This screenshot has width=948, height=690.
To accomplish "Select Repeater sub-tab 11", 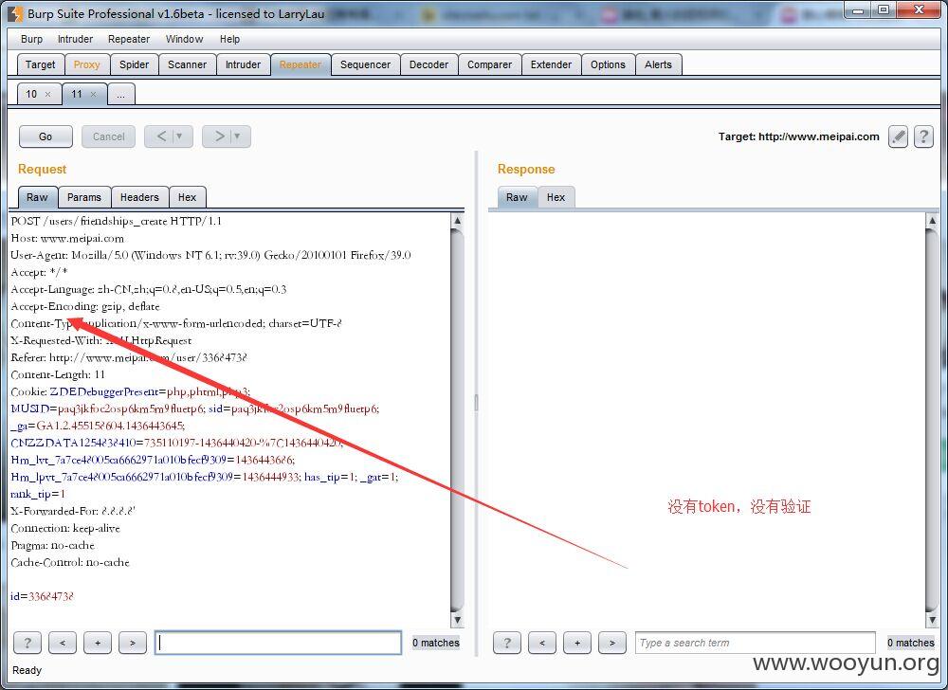I will (77, 94).
